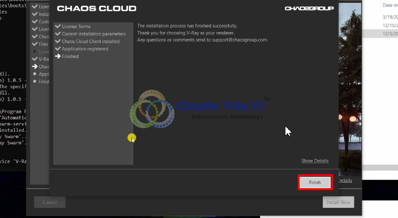This screenshot has height=218, width=398.
Task: Select the Current installation parameters step
Action: [x=94, y=34]
